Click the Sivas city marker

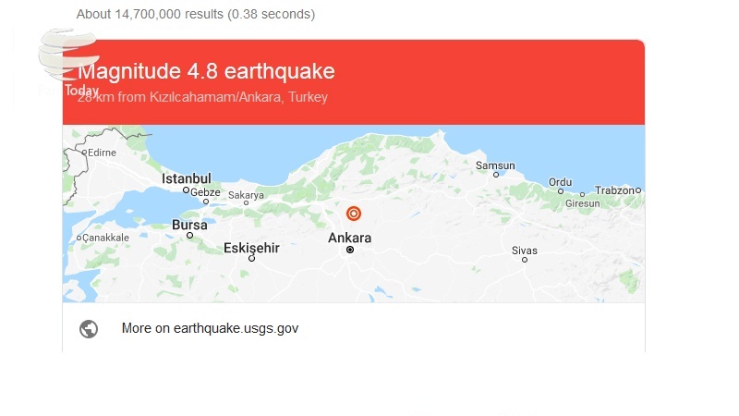[525, 260]
